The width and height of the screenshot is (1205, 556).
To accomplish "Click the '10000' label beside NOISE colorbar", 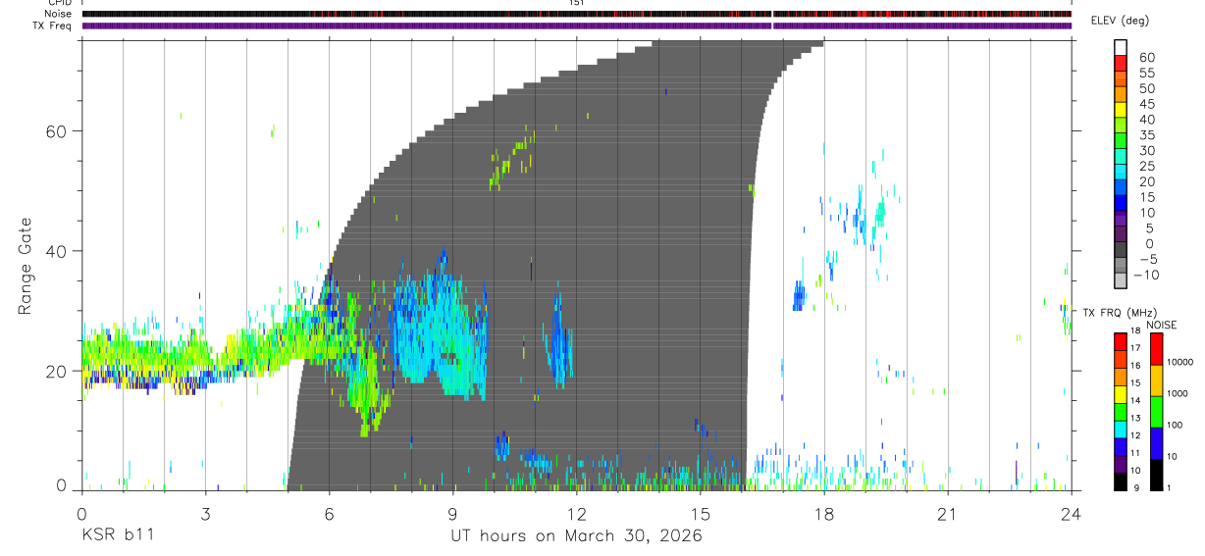I will (1179, 362).
